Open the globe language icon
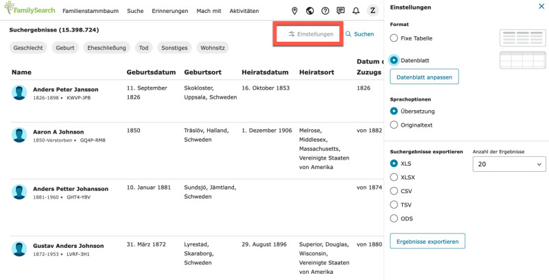This screenshot has height=280, width=549. [x=310, y=11]
